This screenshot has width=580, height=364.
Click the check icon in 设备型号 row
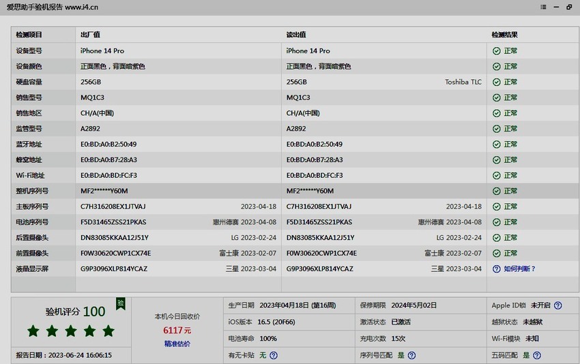pyautogui.click(x=496, y=51)
